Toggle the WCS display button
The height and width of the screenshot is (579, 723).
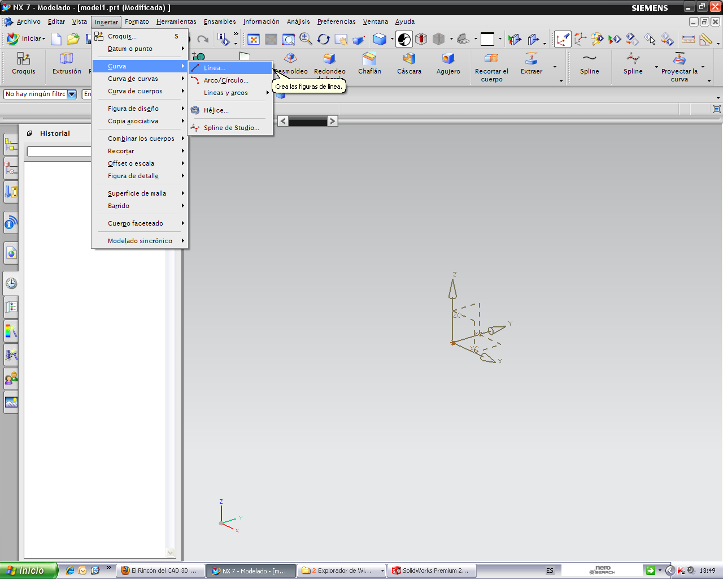(x=563, y=39)
